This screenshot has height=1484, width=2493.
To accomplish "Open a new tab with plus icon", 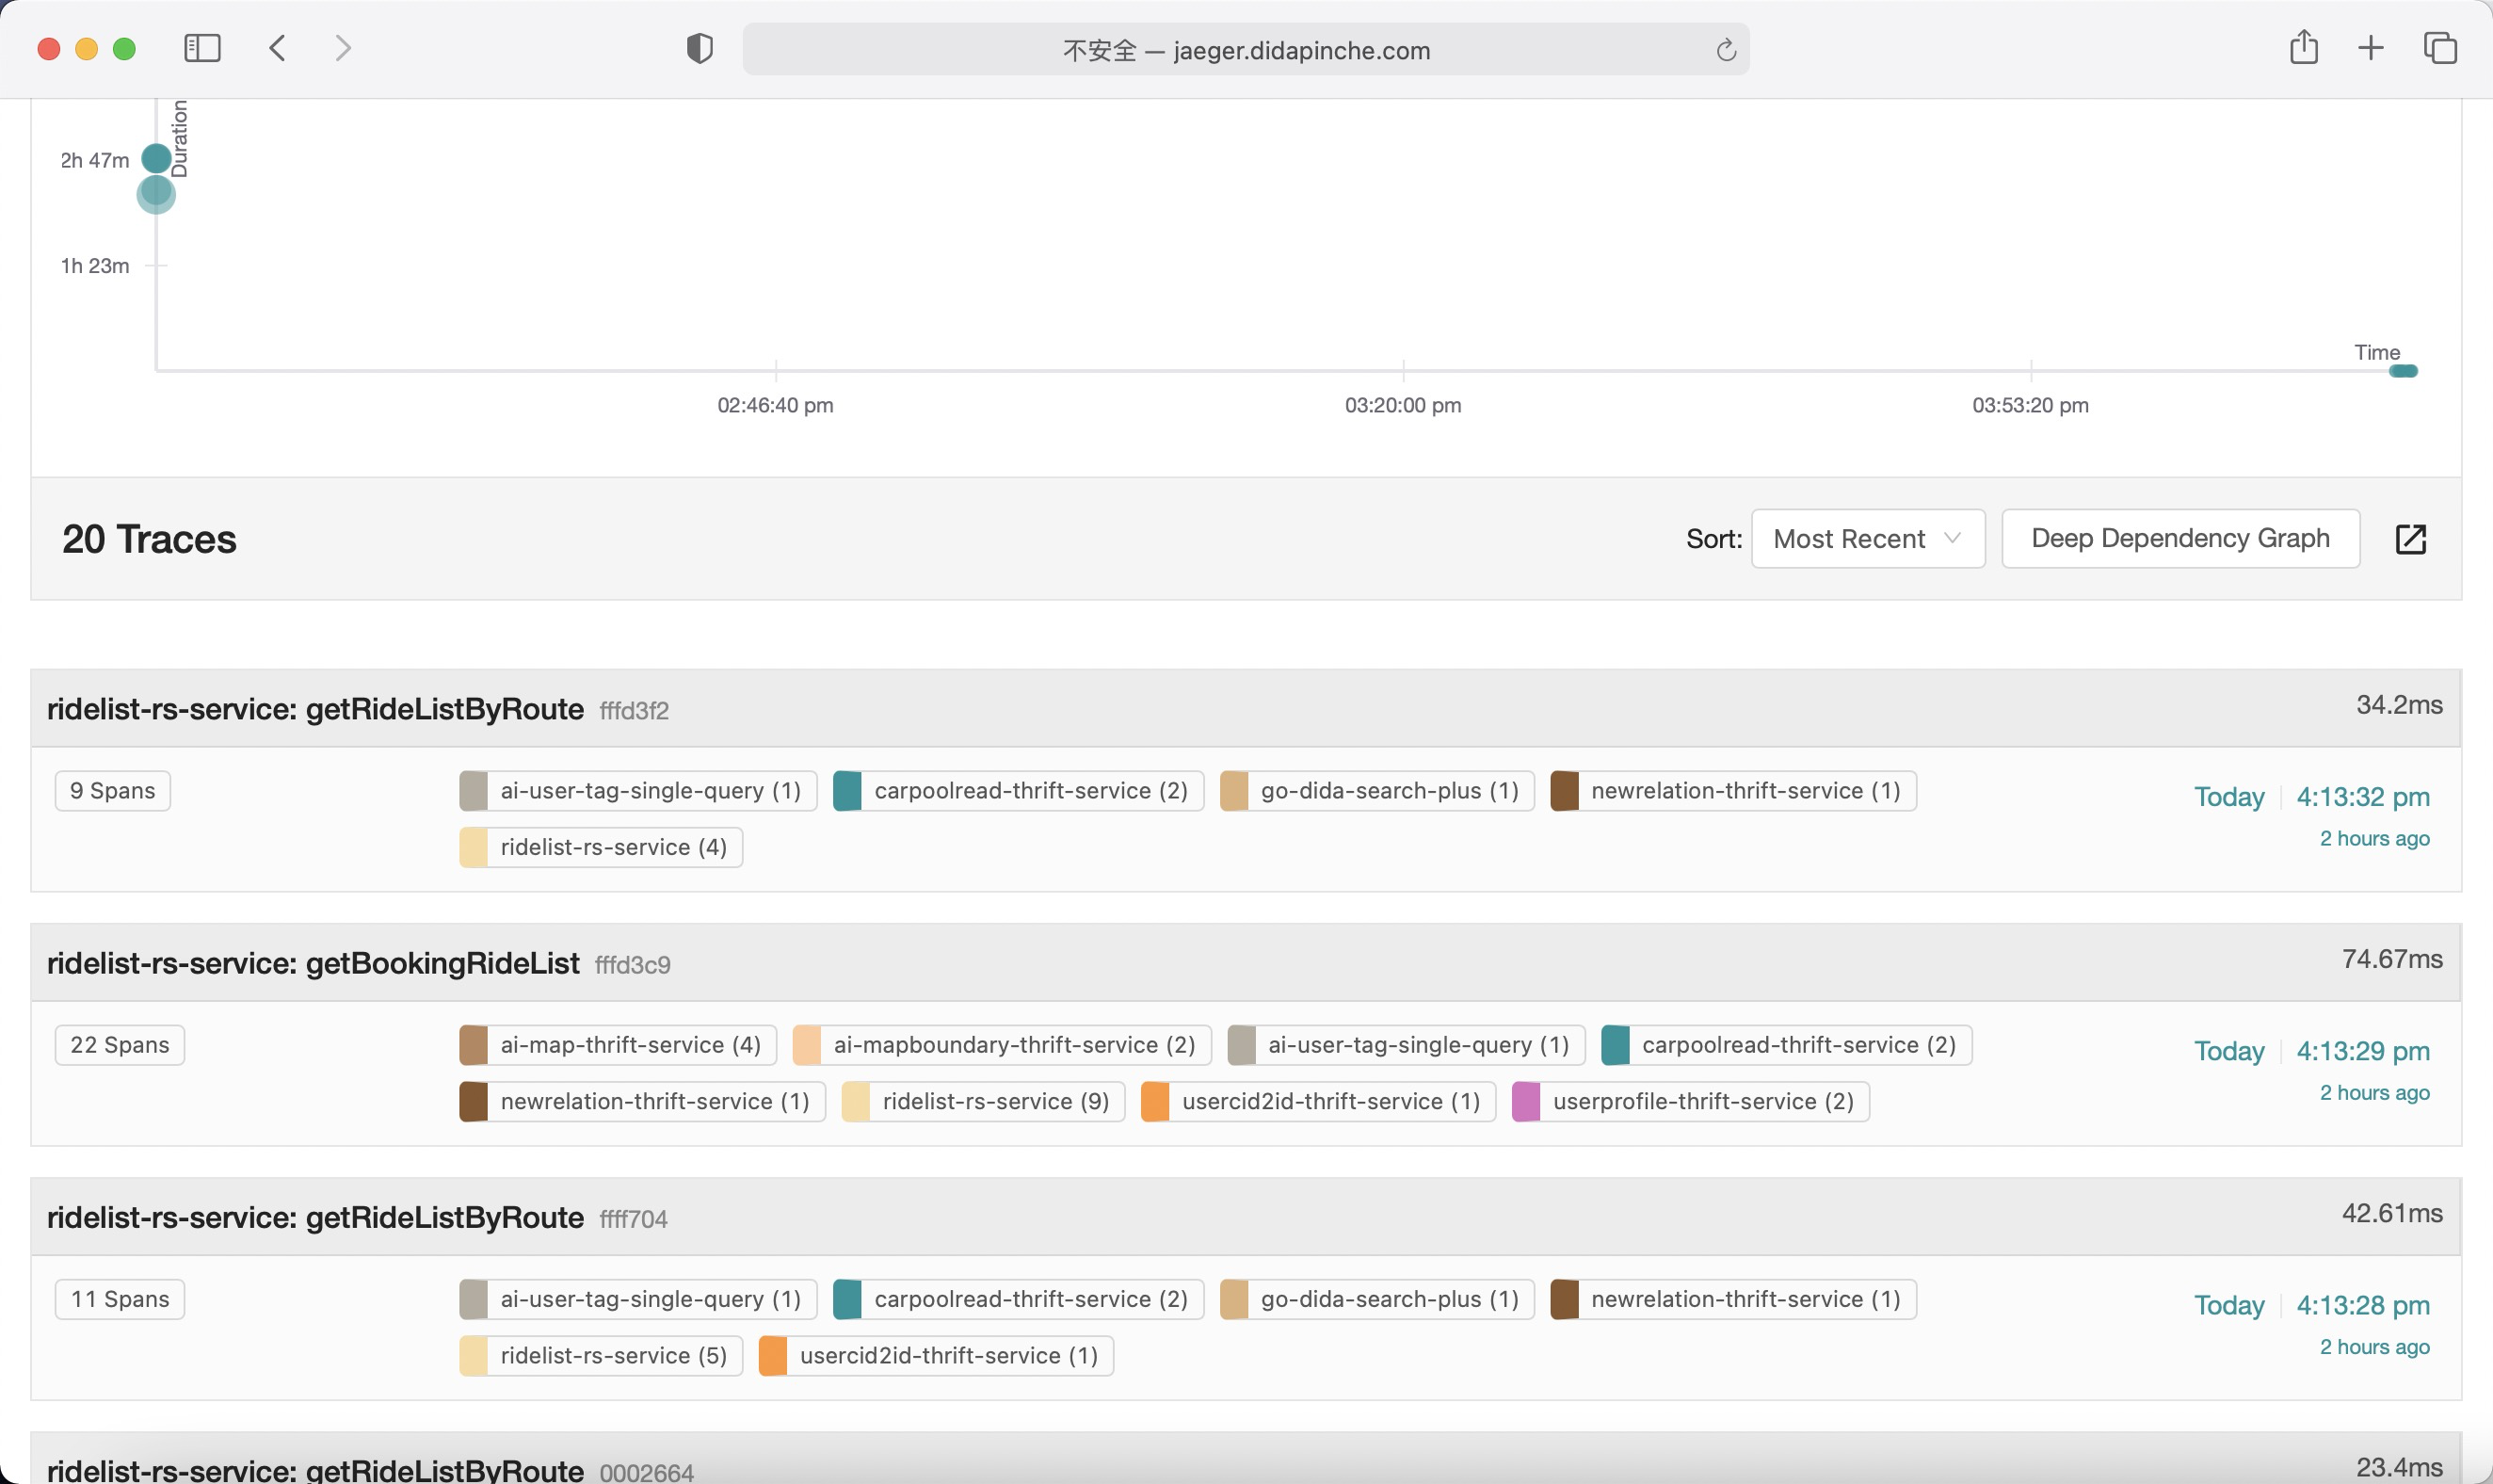I will [2371, 48].
